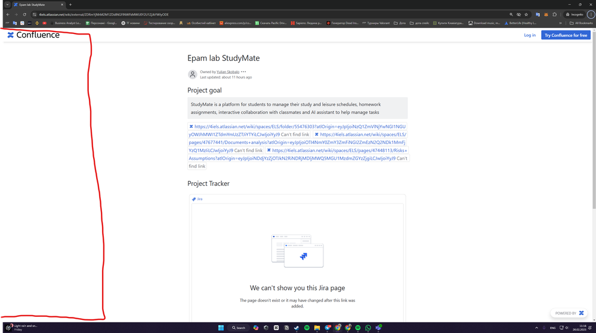
Task: Click the ENG language indicator
Action: tap(552, 328)
